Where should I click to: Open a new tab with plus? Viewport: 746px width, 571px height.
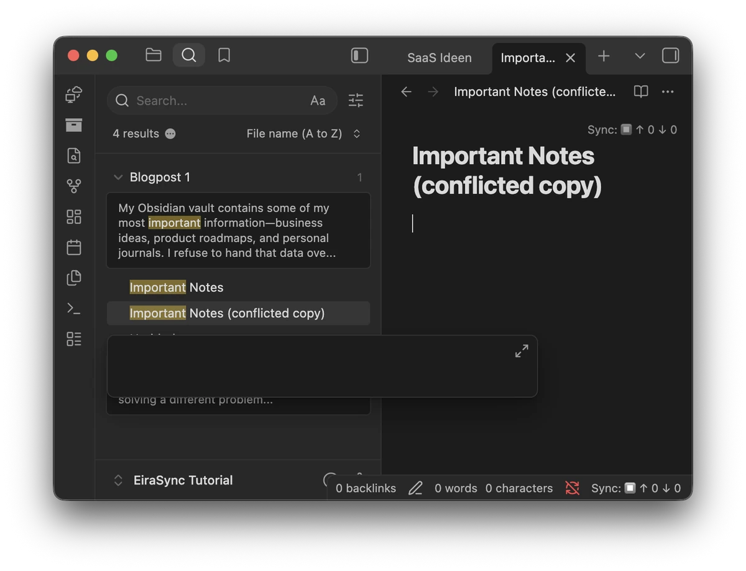603,56
